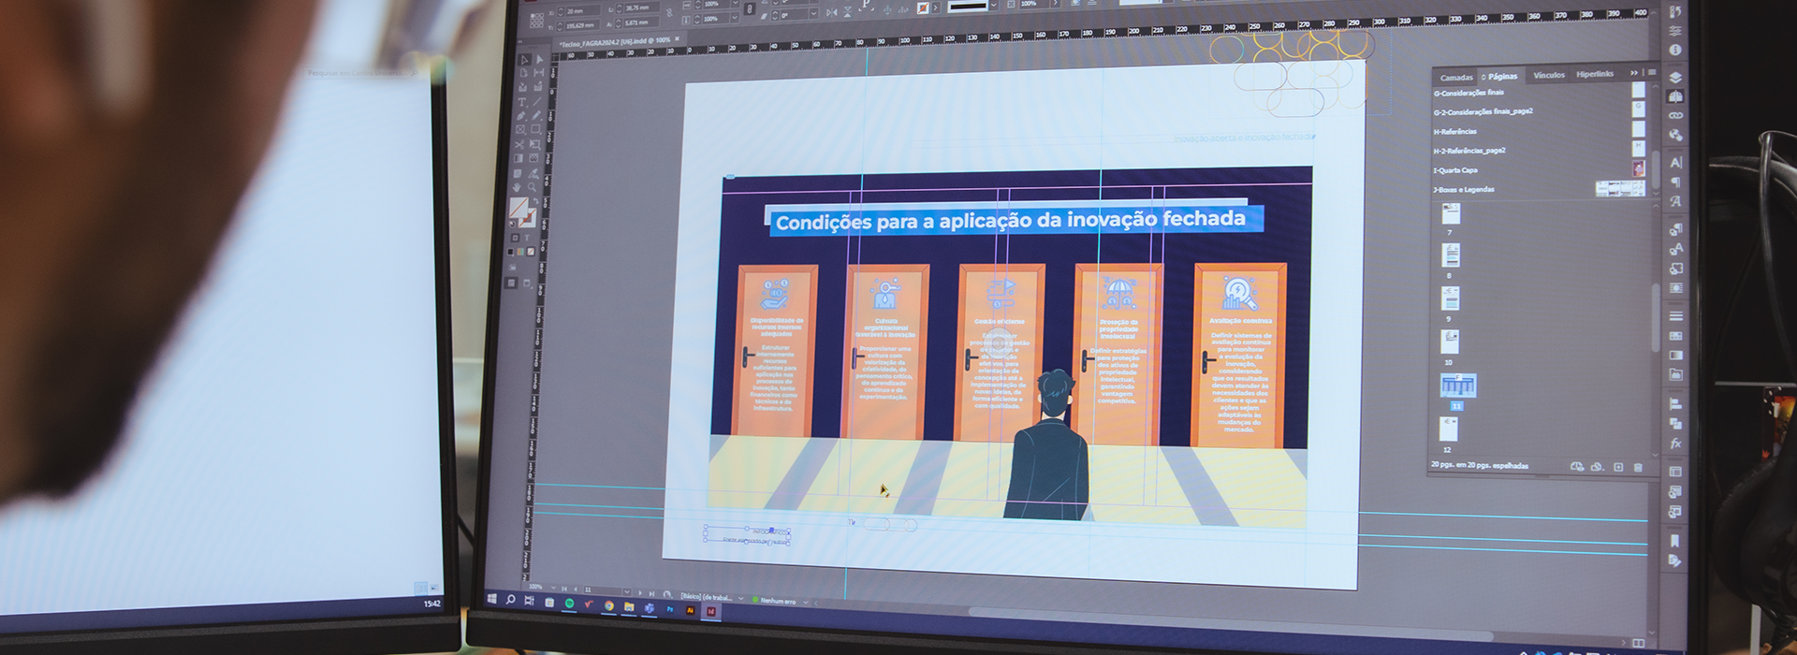Open Layers panel icon in dock
The height and width of the screenshot is (655, 1797).
pyautogui.click(x=1676, y=77)
